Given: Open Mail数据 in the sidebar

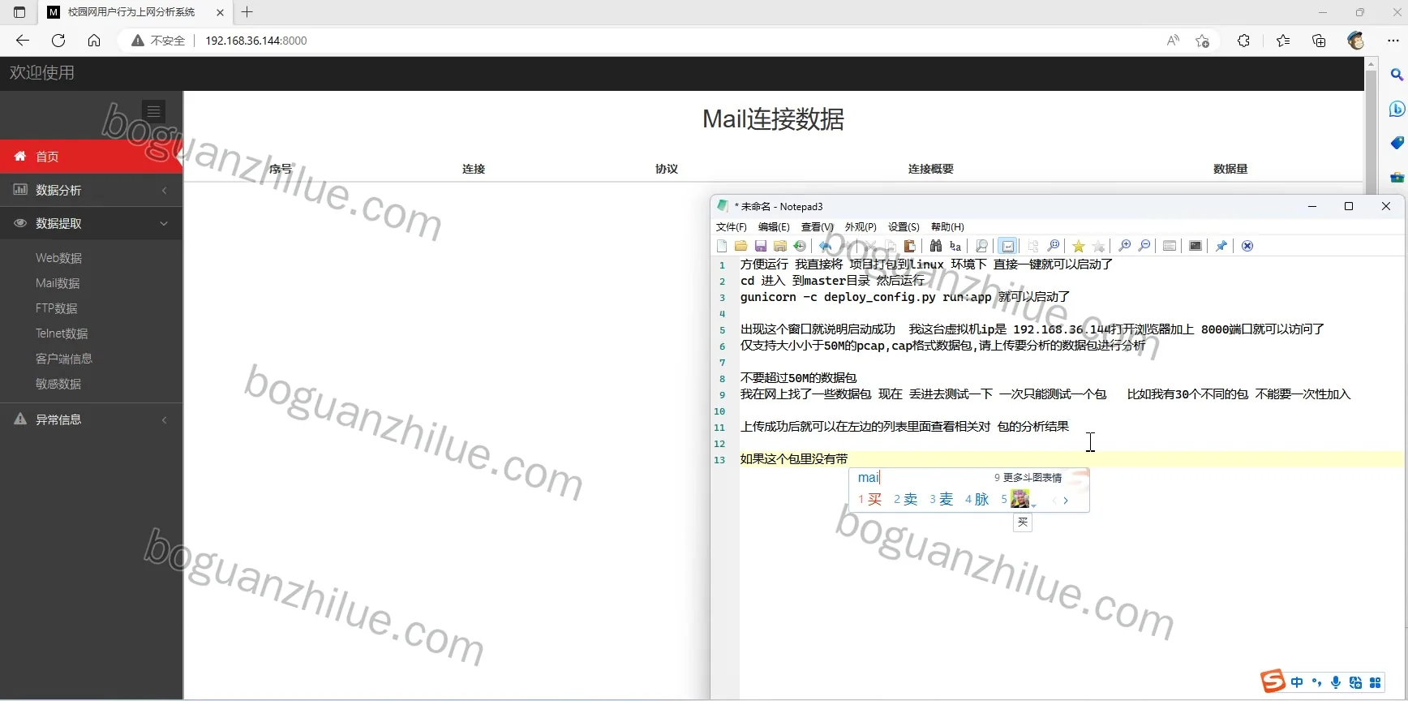Looking at the screenshot, I should pyautogui.click(x=58, y=283).
